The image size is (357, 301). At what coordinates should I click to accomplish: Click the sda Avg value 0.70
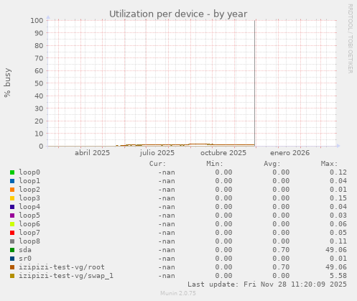[281, 250]
